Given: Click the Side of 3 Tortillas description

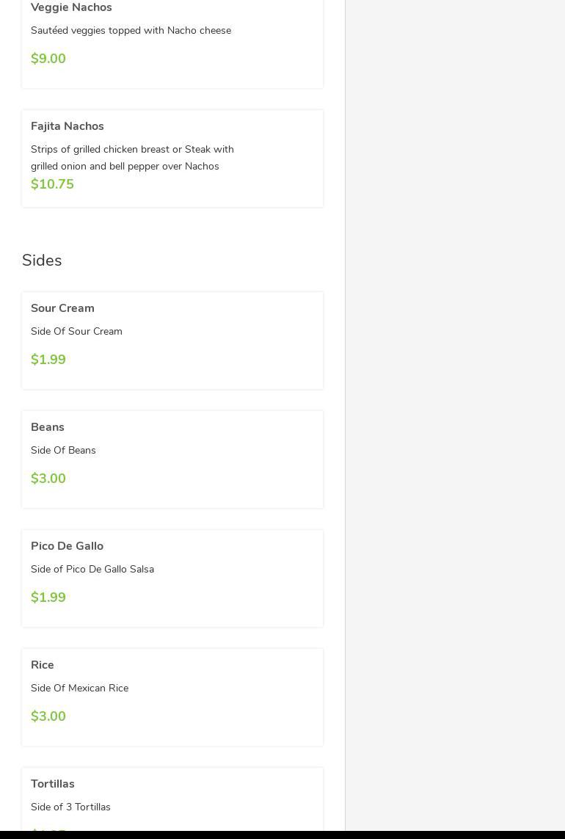Looking at the screenshot, I should point(70,807).
